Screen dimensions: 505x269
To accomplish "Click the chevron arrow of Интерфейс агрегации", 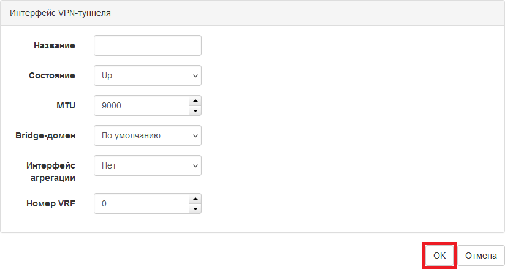I will 195,166.
